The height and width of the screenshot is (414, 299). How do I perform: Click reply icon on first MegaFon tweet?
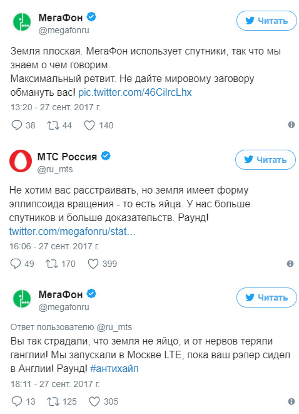click(x=16, y=125)
